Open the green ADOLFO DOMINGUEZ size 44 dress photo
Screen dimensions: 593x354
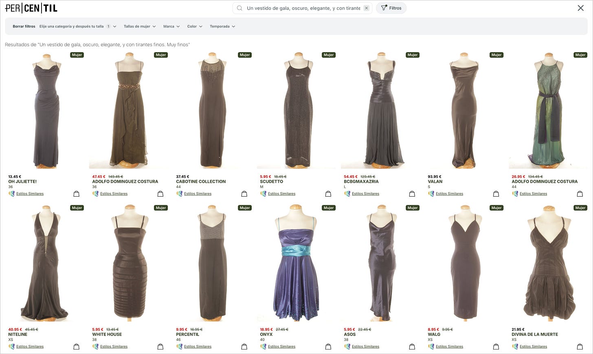549,110
